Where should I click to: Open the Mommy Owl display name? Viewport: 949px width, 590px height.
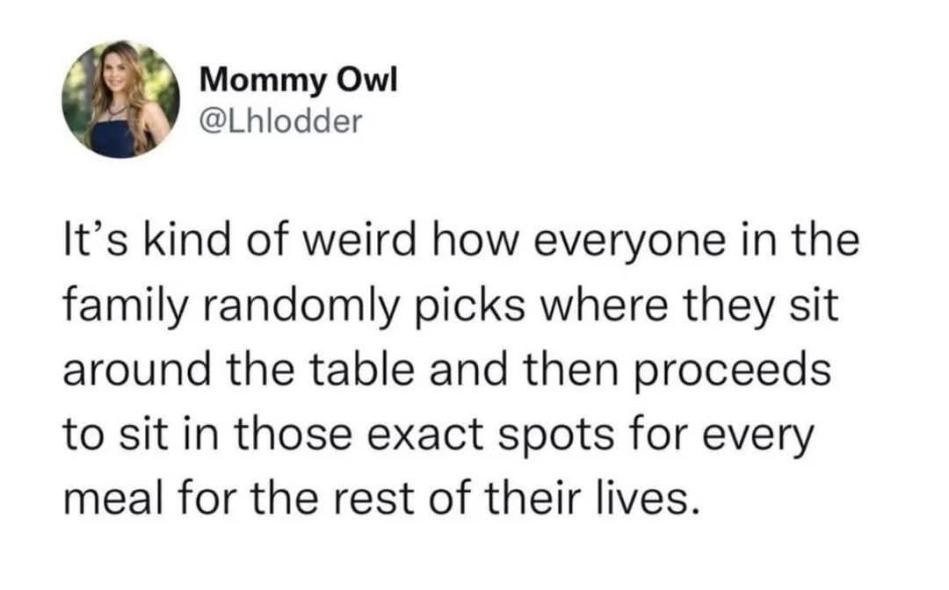click(x=299, y=81)
